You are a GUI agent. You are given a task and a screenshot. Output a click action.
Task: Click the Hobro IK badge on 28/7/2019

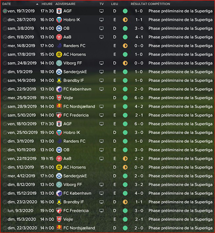[x=59, y=20]
